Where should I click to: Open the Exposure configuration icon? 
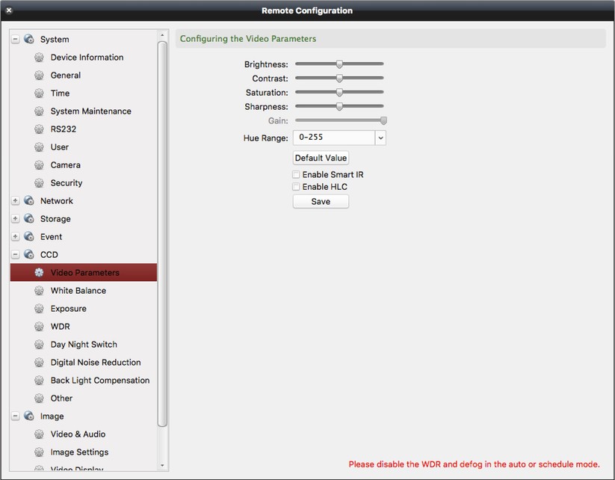pyautogui.click(x=39, y=308)
